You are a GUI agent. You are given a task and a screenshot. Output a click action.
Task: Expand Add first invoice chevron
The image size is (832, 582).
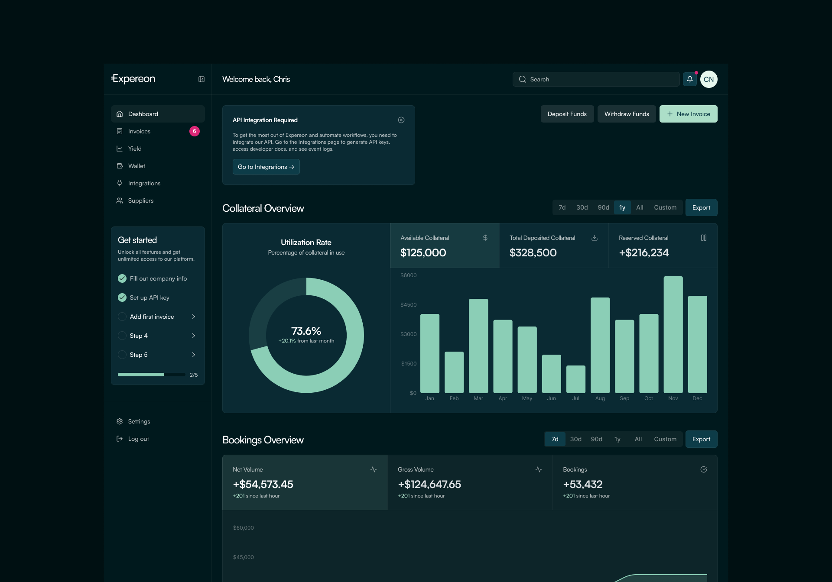coord(194,317)
